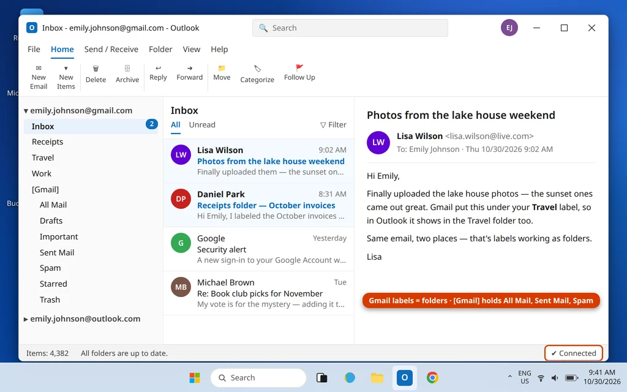
Task: Open the EJ account avatar
Action: tap(509, 28)
